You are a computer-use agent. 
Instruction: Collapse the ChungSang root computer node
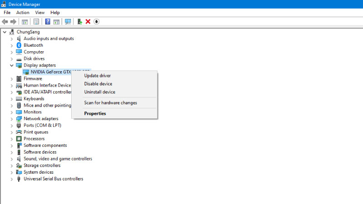(5, 32)
